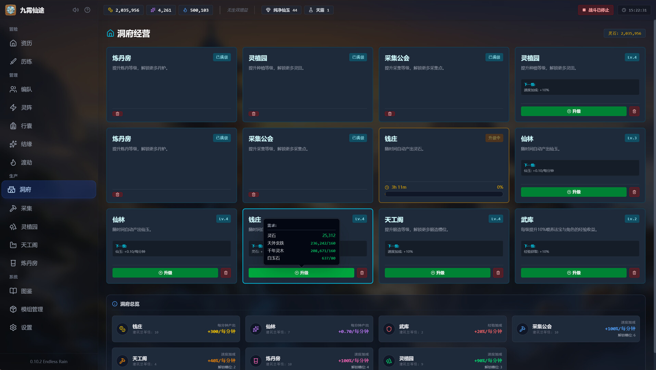Expand the 生产 sidebar section
Image resolution: width=656 pixels, height=370 pixels.
click(13, 176)
